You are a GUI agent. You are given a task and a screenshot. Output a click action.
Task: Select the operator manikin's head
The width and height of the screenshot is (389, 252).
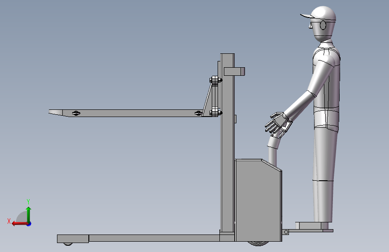[323, 24]
